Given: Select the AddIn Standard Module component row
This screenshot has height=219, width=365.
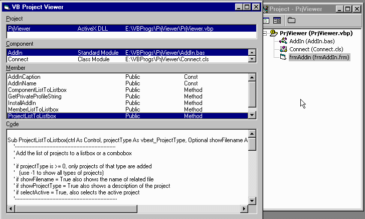Looking at the screenshot, I should pyautogui.click(x=127, y=52).
